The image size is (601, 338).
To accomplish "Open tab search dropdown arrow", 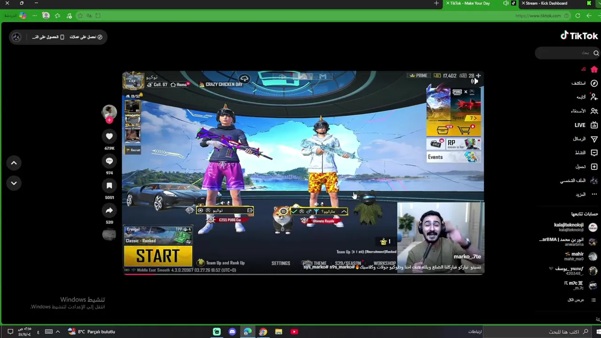I will pos(599,3).
